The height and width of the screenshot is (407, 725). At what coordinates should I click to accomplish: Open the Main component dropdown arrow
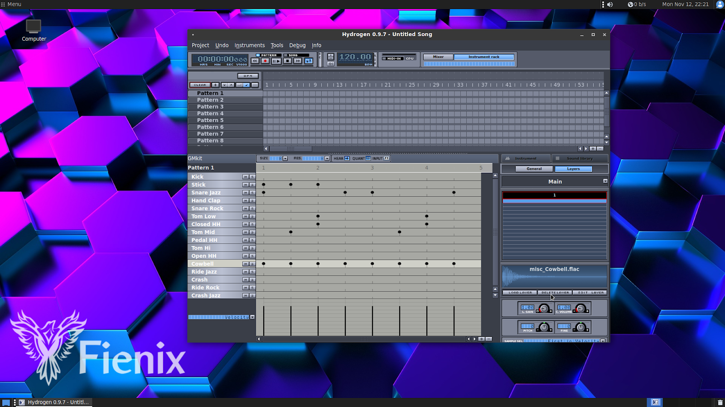point(605,181)
